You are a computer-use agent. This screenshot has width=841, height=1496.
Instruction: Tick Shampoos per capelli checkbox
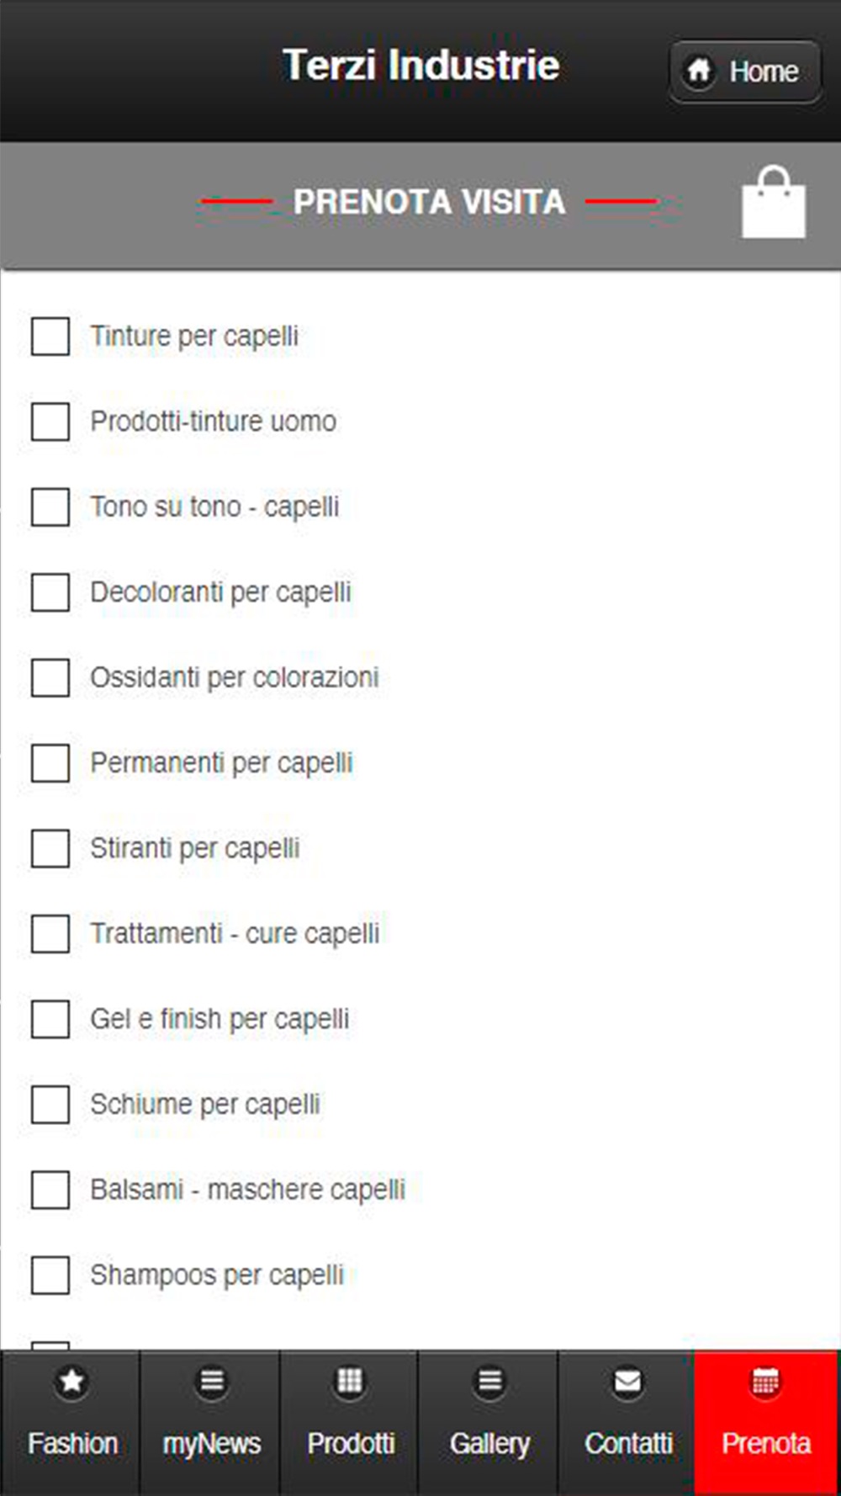pyautogui.click(x=50, y=1276)
